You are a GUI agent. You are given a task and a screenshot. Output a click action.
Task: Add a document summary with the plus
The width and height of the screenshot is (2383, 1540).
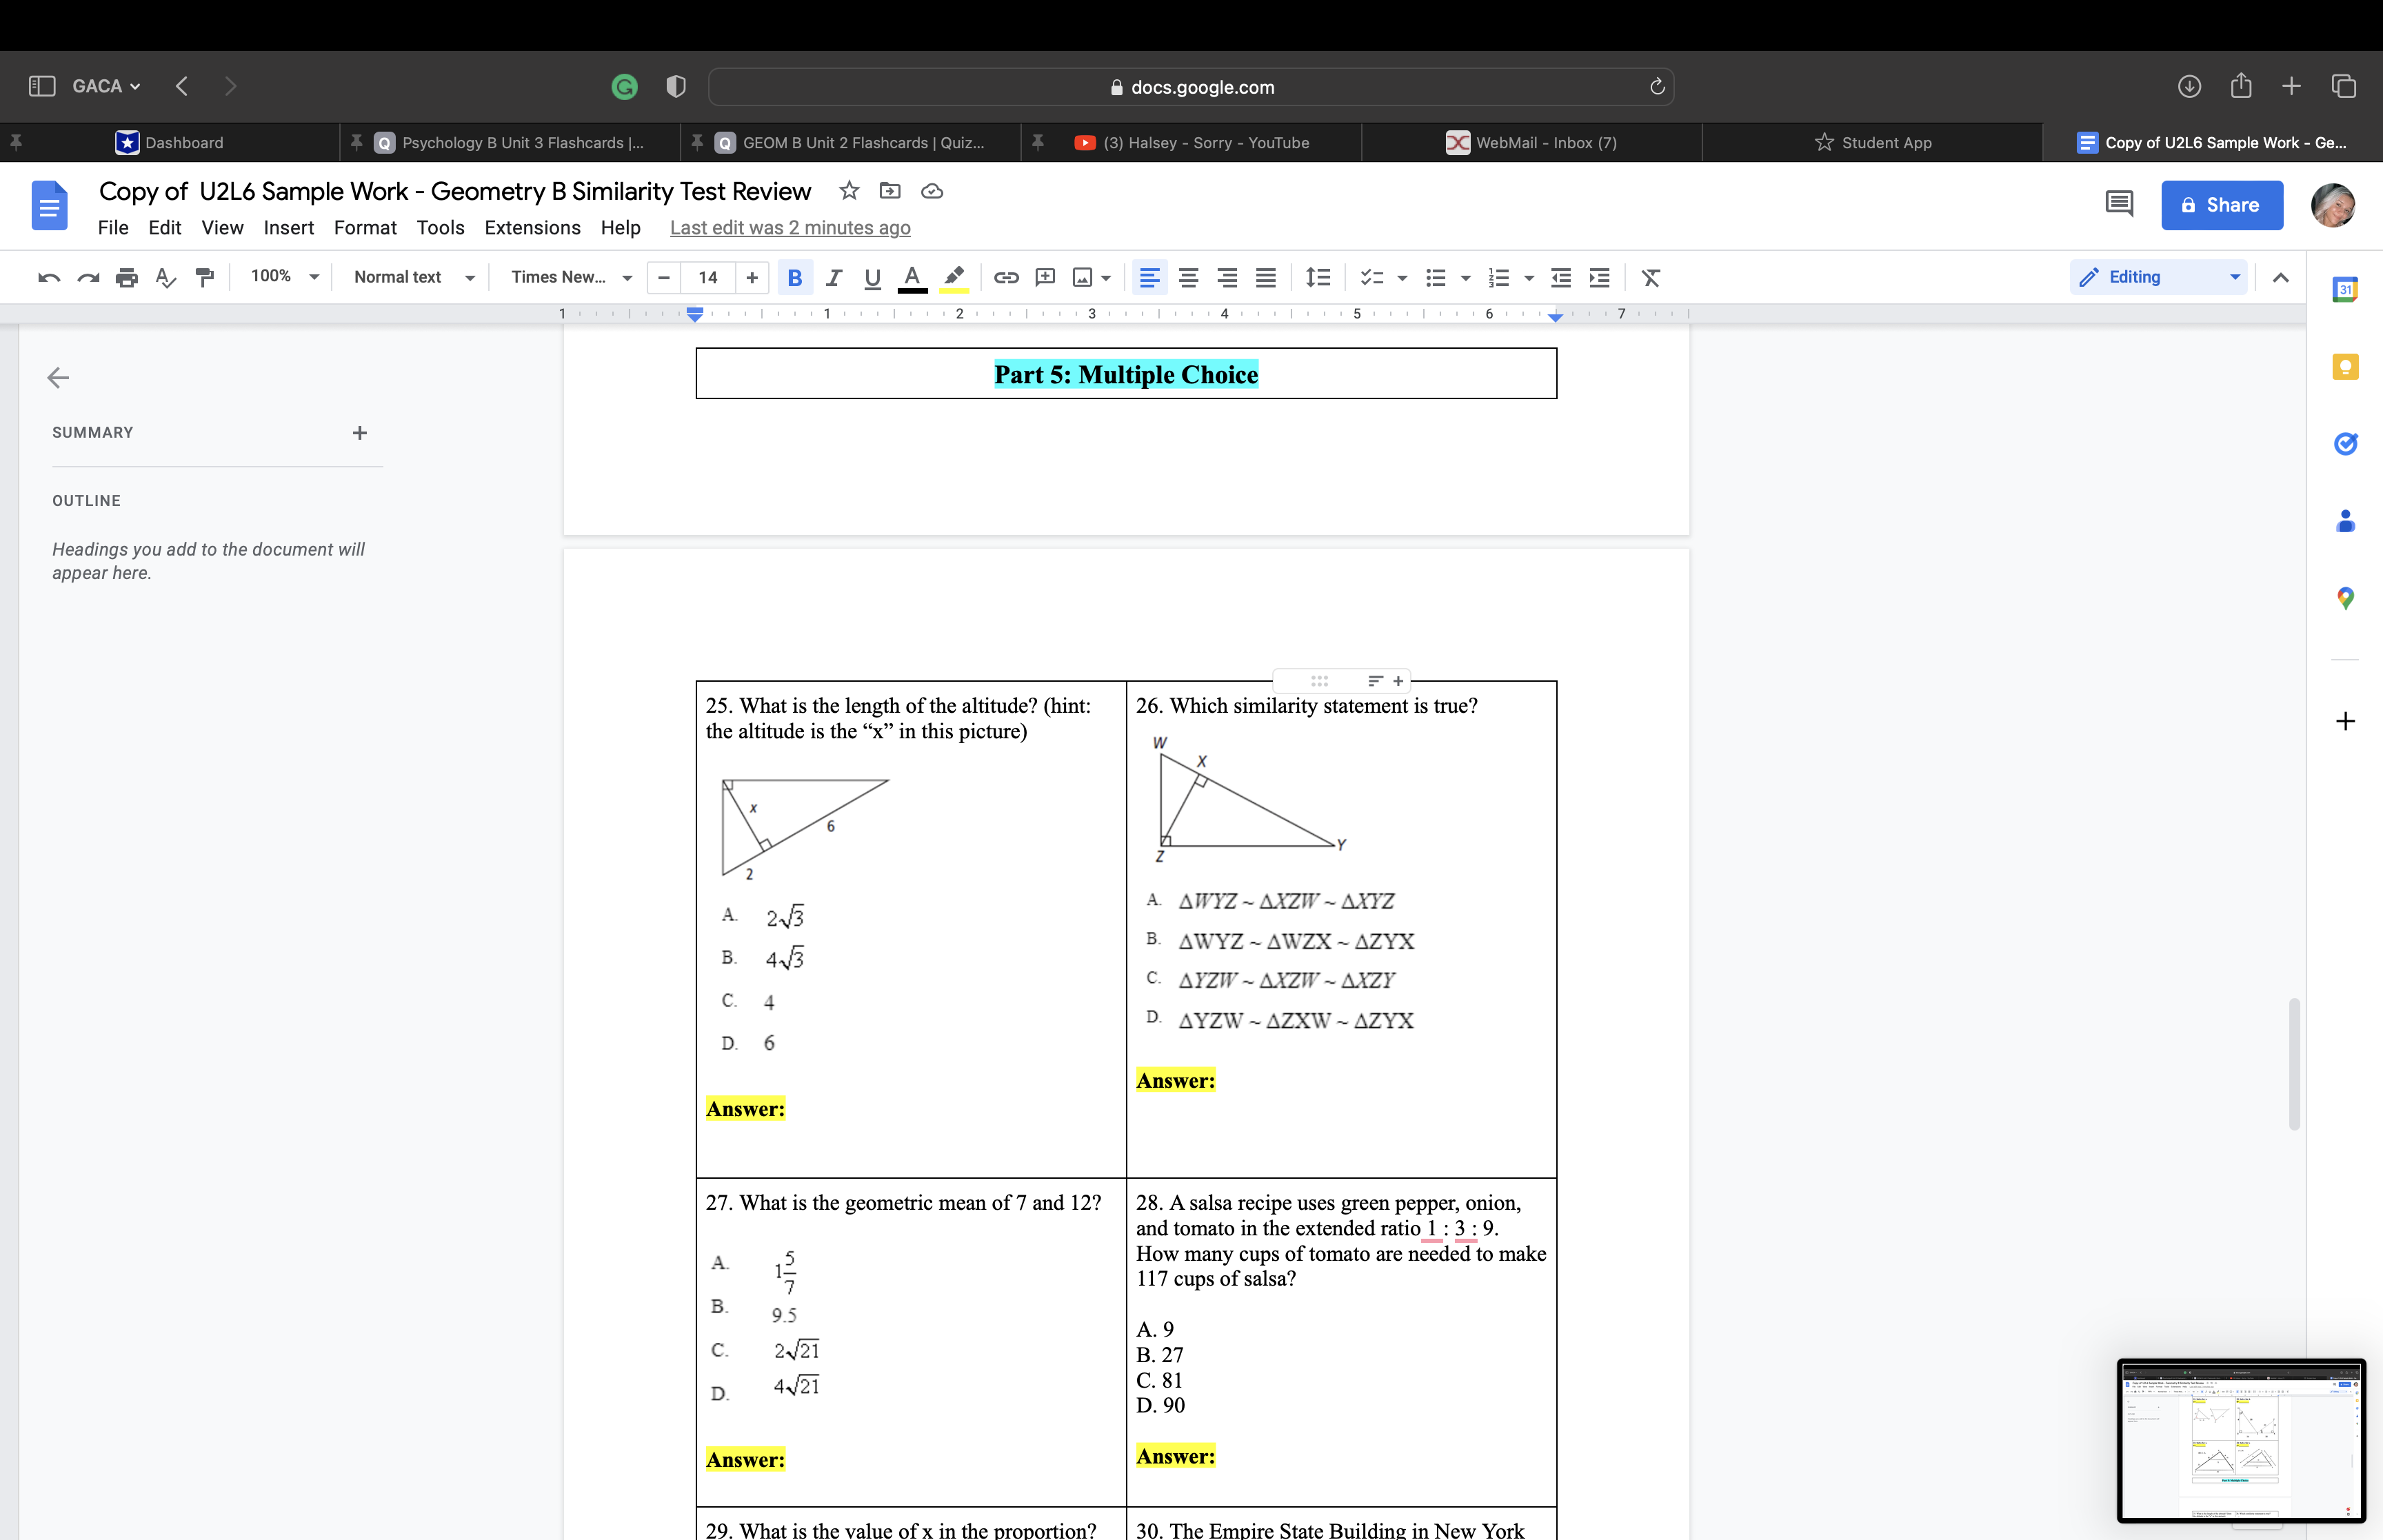[x=360, y=432]
